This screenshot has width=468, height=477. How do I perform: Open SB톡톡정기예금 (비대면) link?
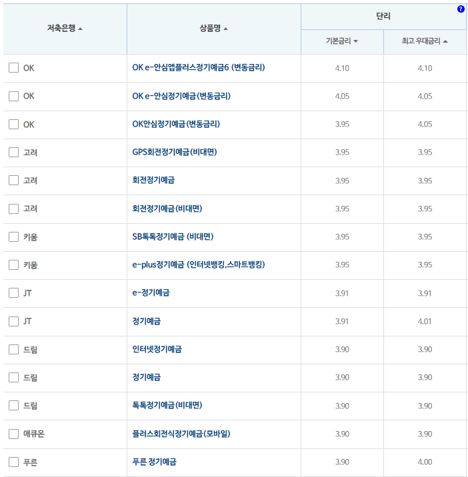(x=173, y=237)
